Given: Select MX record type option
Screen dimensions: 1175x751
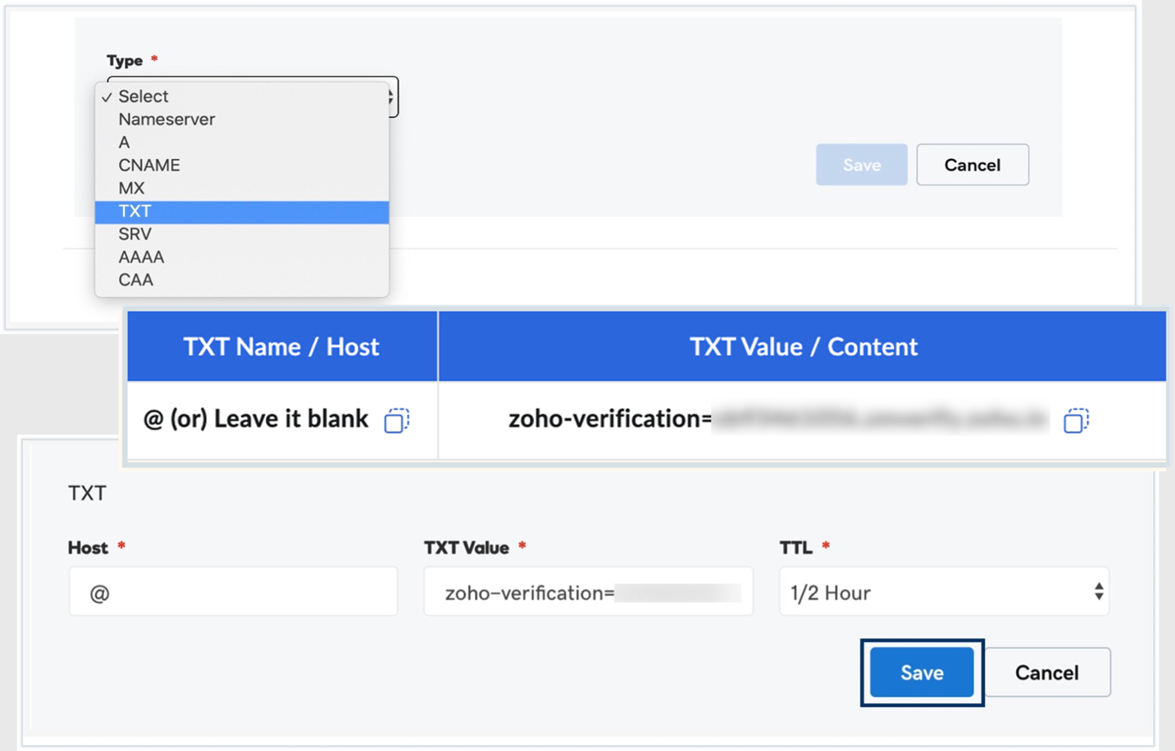Looking at the screenshot, I should pyautogui.click(x=242, y=188).
